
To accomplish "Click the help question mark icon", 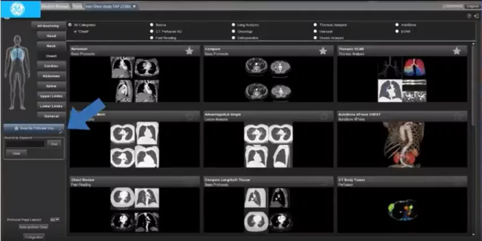I will (469, 16).
